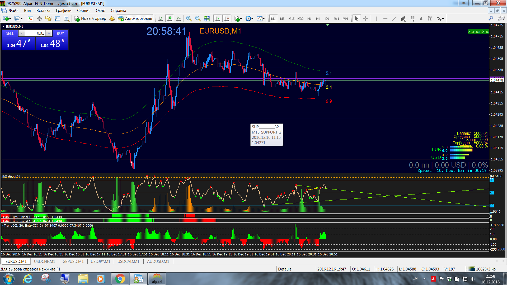Viewport: 507px width, 285px height.
Task: Expand the Profiles dropdown arrow
Action: [22, 19]
